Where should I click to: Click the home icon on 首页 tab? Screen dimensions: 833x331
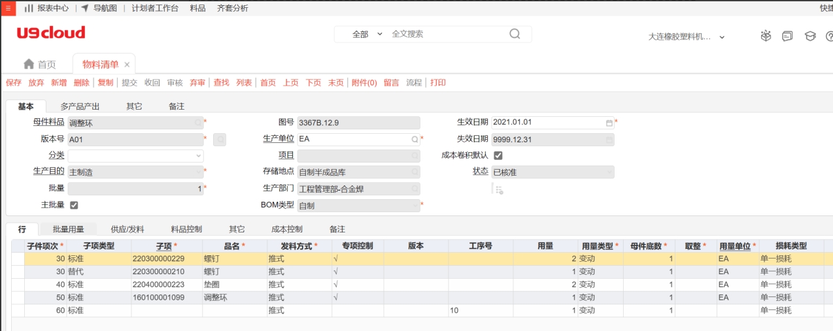[29, 64]
